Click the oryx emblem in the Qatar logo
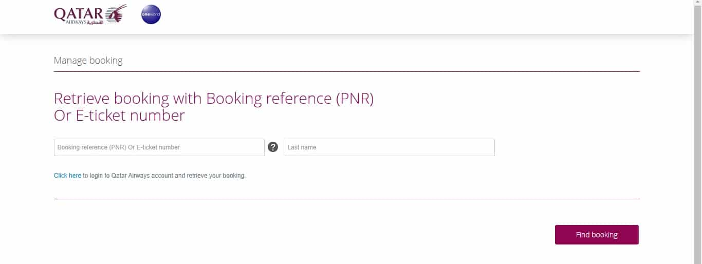 (x=117, y=14)
